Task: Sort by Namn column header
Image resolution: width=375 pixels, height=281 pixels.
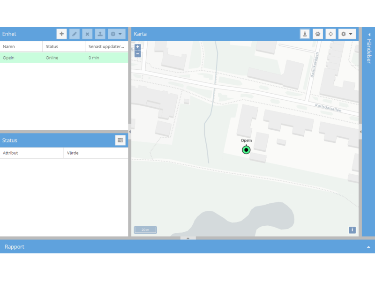Action: [21, 46]
